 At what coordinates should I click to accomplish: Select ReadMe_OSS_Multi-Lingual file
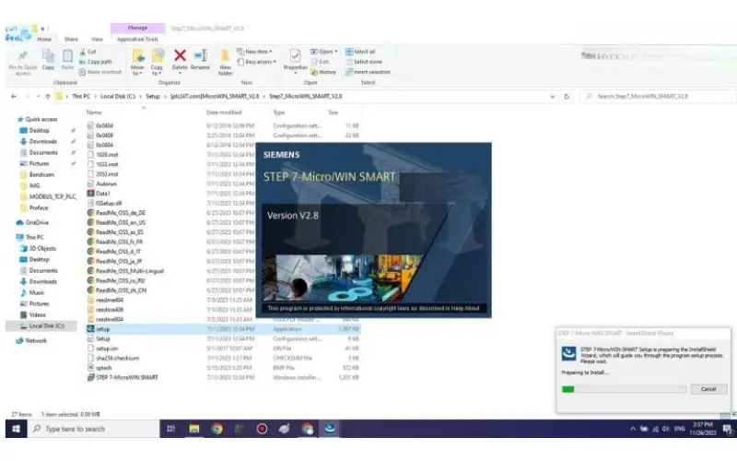click(130, 271)
